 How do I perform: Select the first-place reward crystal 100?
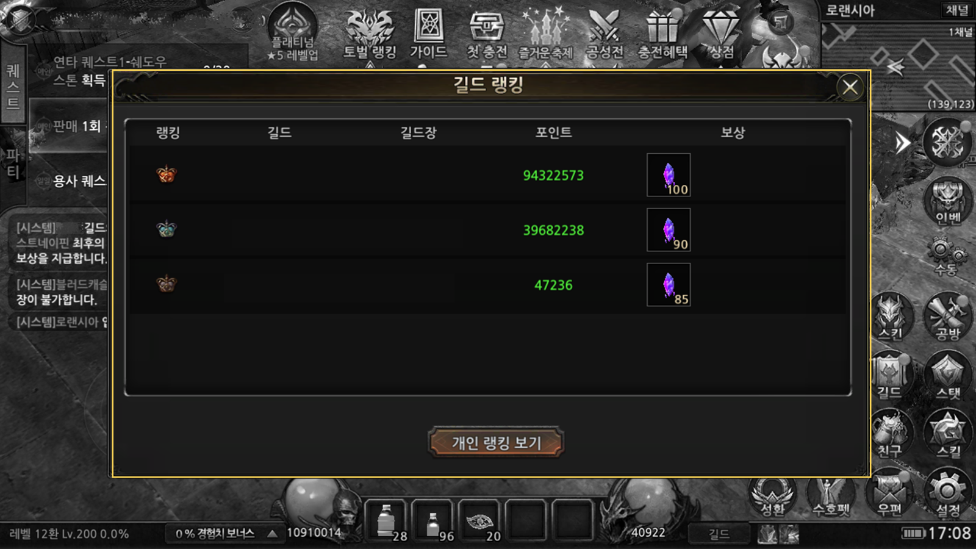[x=669, y=175]
